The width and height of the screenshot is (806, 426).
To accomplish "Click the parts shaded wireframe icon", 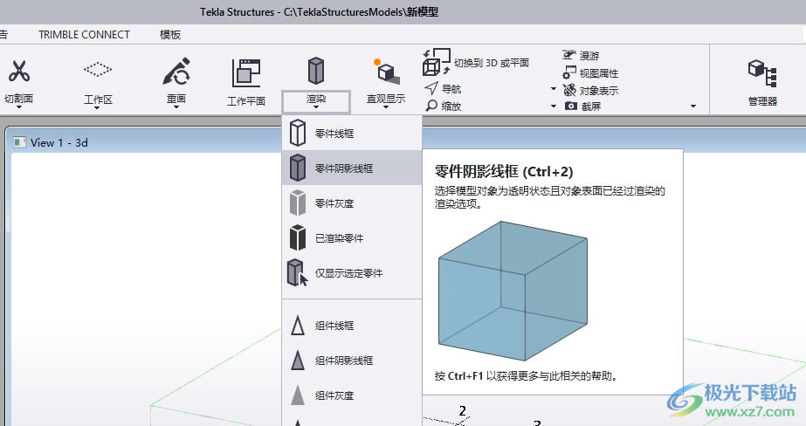I will coord(298,168).
